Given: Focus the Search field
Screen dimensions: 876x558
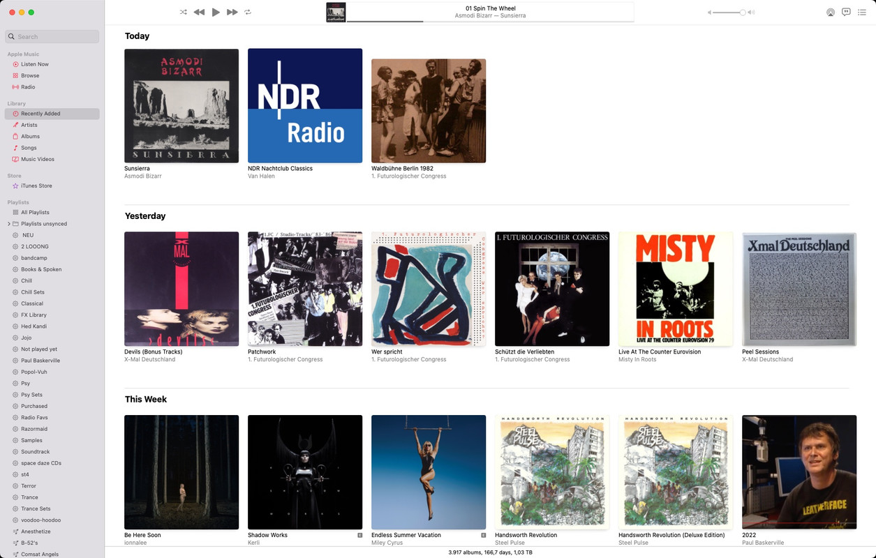Looking at the screenshot, I should (52, 36).
